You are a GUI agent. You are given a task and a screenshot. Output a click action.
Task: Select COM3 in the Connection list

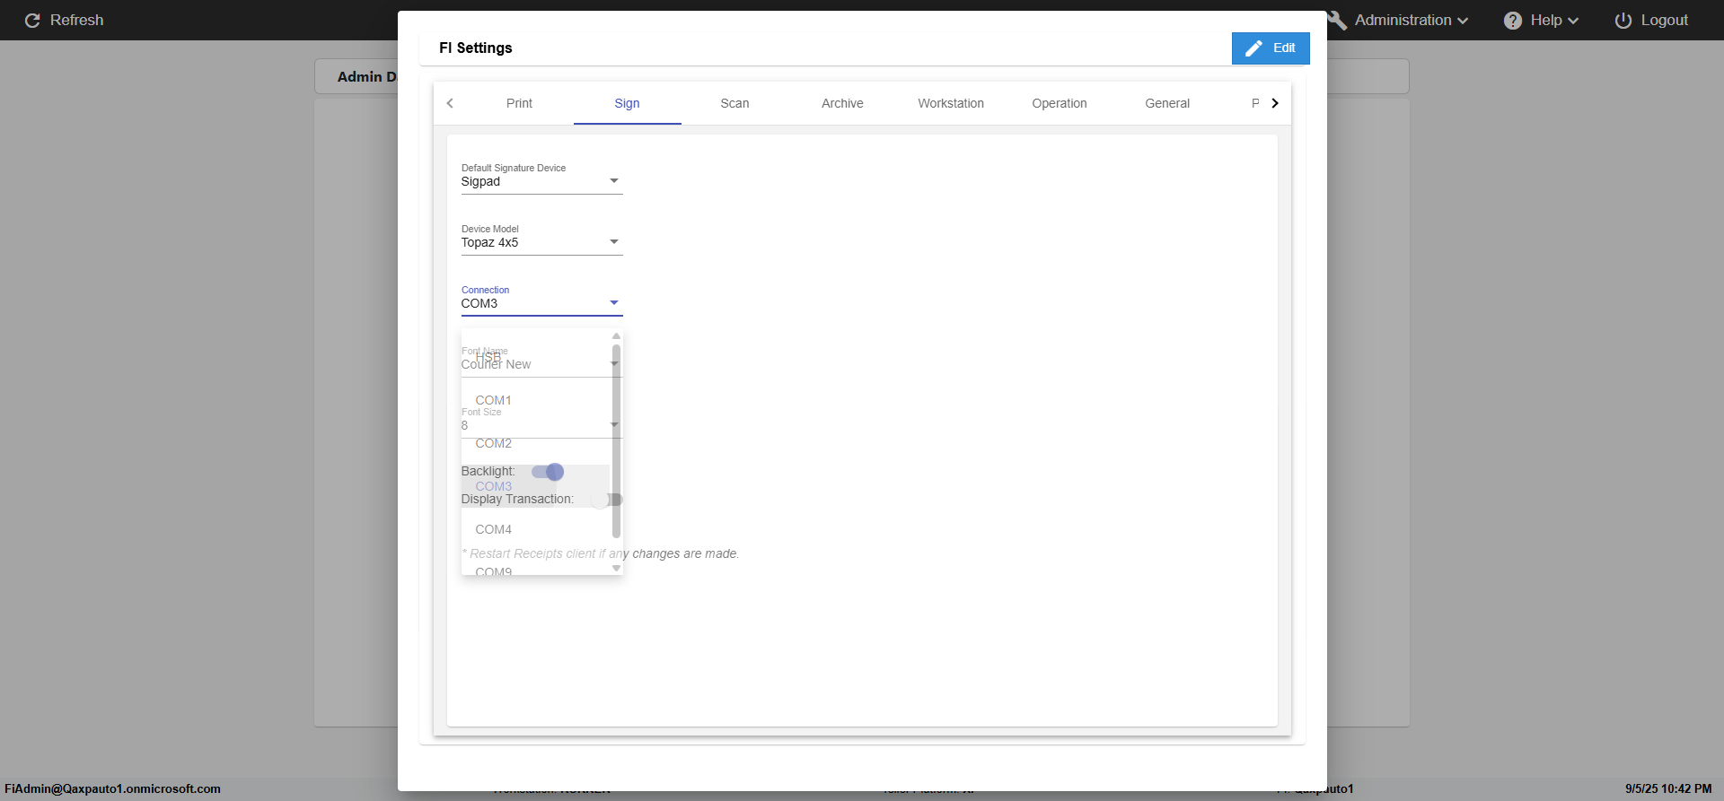point(536,486)
